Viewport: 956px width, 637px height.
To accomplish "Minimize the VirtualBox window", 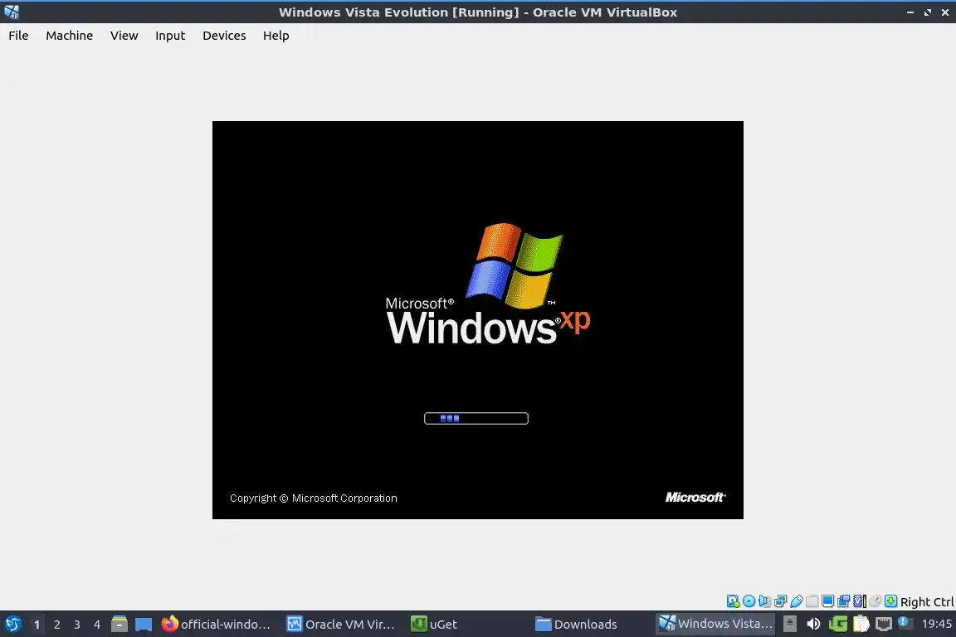I will point(910,12).
